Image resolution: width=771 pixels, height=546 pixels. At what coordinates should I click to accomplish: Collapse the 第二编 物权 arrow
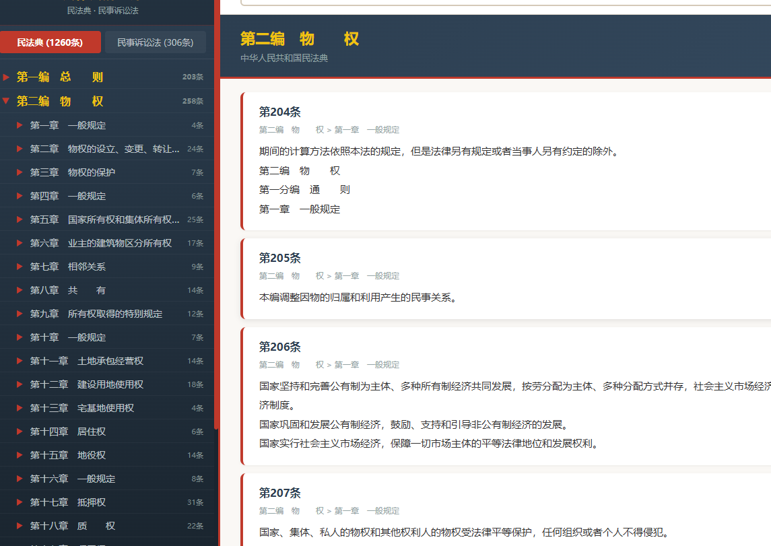6,101
